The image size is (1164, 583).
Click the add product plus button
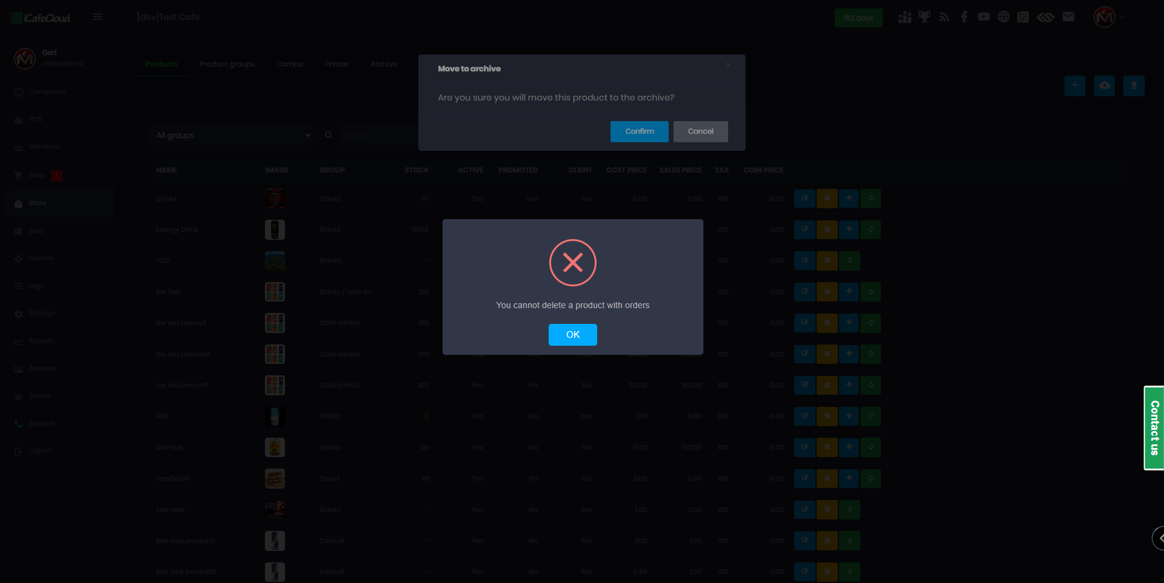[x=1074, y=85]
